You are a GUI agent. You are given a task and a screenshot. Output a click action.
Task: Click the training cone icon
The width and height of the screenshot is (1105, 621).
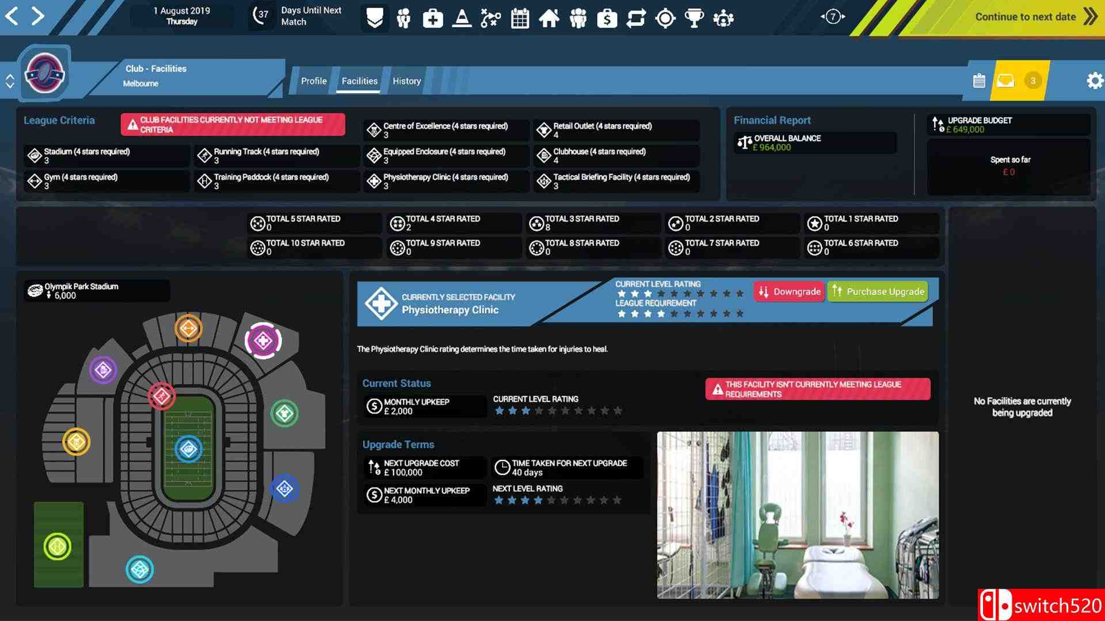462,18
